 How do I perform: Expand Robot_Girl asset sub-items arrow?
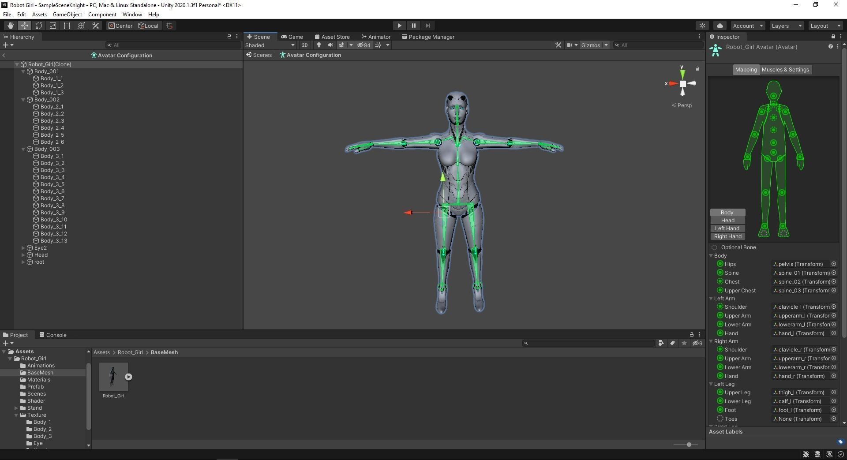tap(128, 377)
